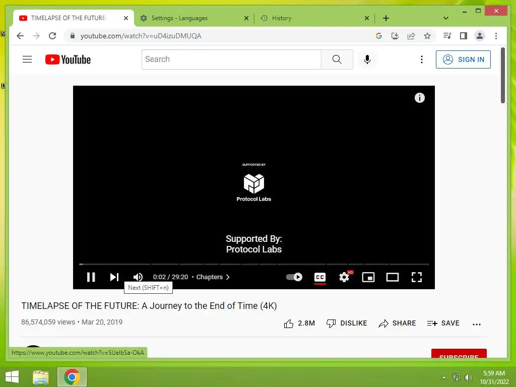
Task: Click the DISLIKE button
Action: tap(346, 324)
